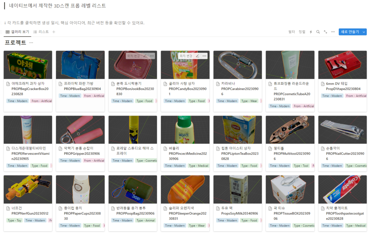Image resolution: width=368 pixels, height=233 pixels.
Task: Click the edit pencil on 본죽 도시락용기 card
Action: click(144, 56)
